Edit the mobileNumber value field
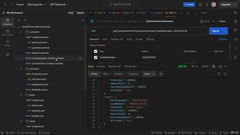Screen dimensions: 240x135 (161, 57)
